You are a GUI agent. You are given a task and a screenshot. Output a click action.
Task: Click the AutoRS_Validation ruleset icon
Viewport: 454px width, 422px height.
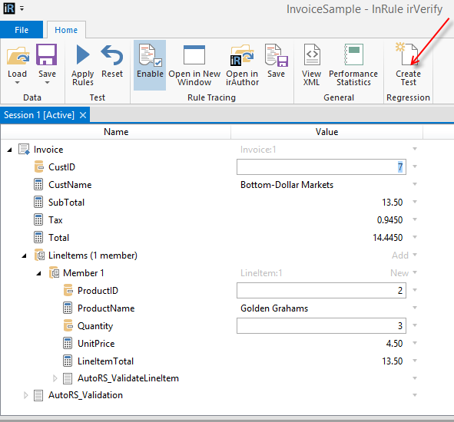38,395
